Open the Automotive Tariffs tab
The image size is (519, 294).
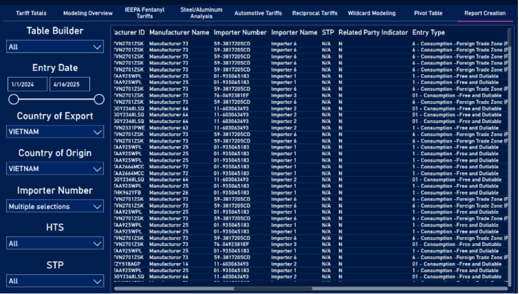coord(258,13)
